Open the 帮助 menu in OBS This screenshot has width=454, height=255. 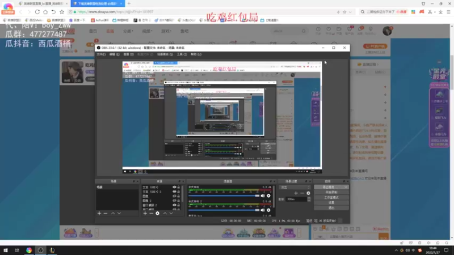(196, 54)
